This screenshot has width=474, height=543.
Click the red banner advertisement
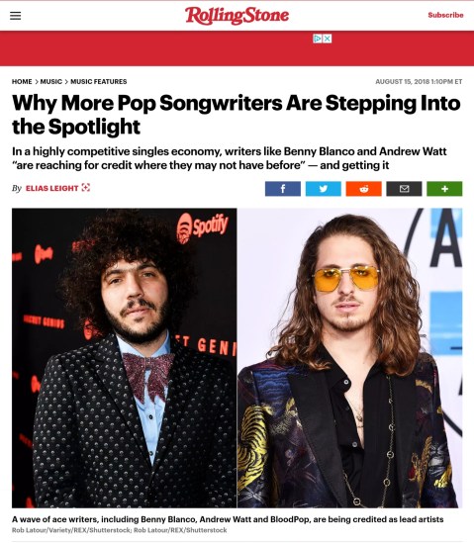pyautogui.click(x=237, y=48)
